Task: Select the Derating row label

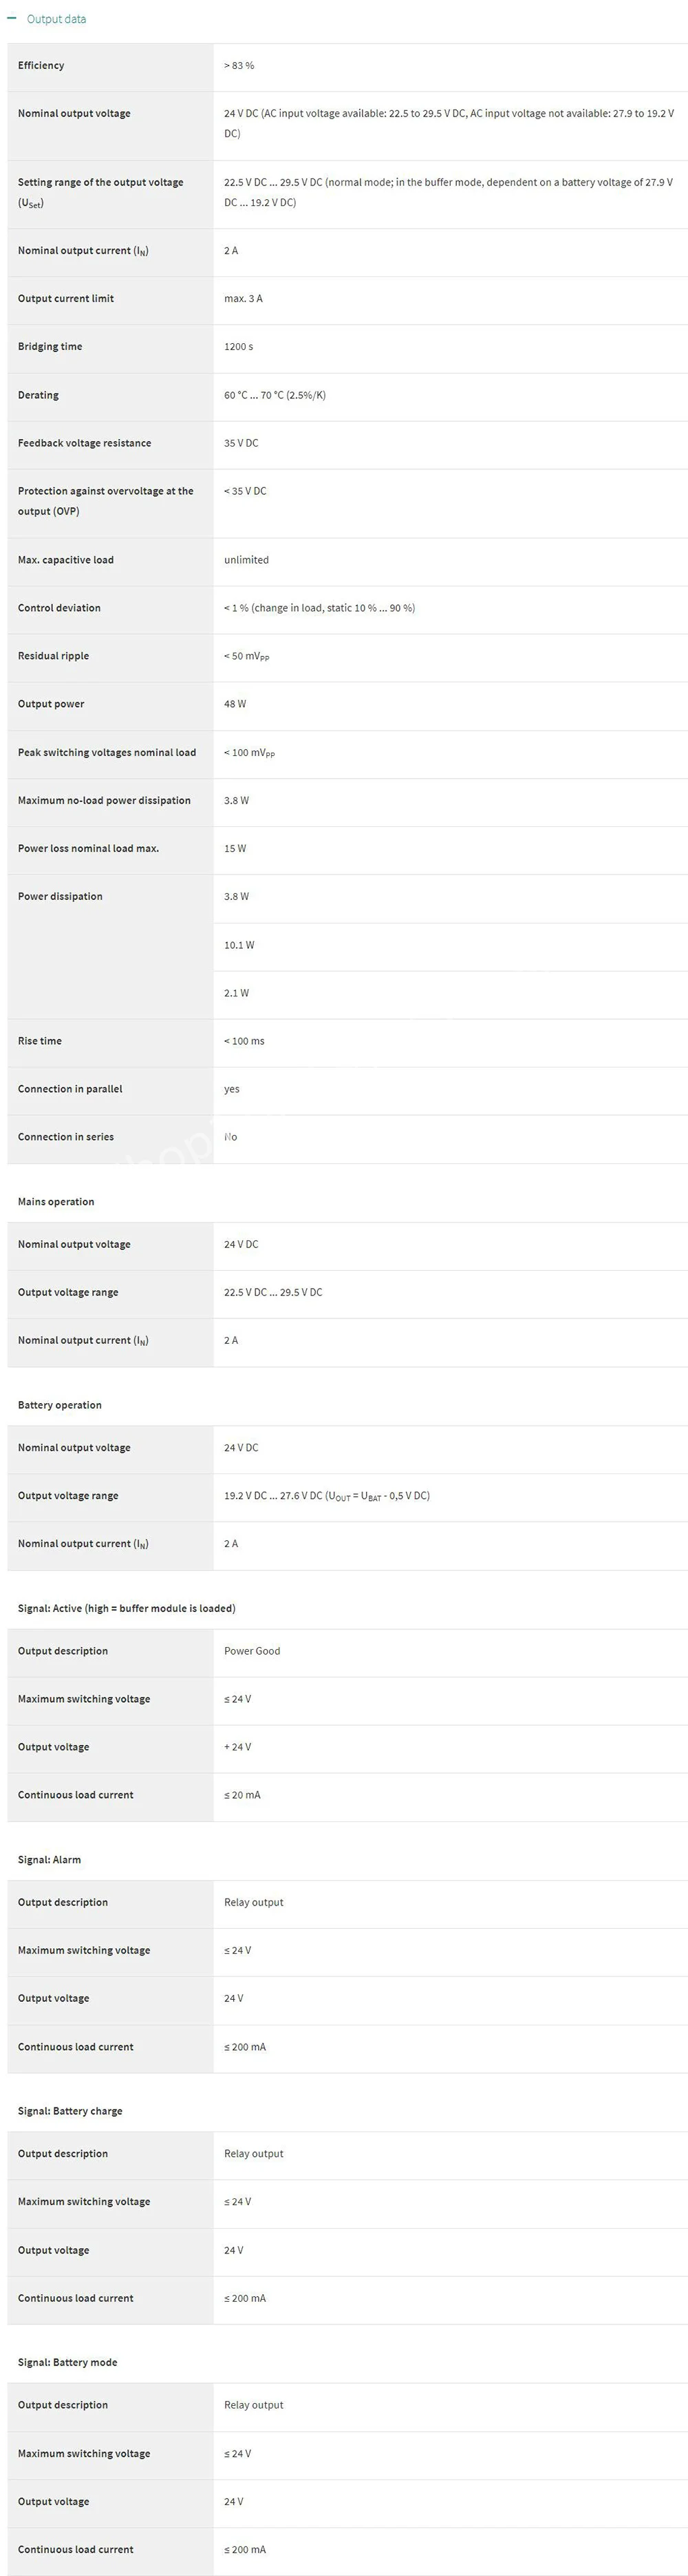Action: click(x=38, y=395)
